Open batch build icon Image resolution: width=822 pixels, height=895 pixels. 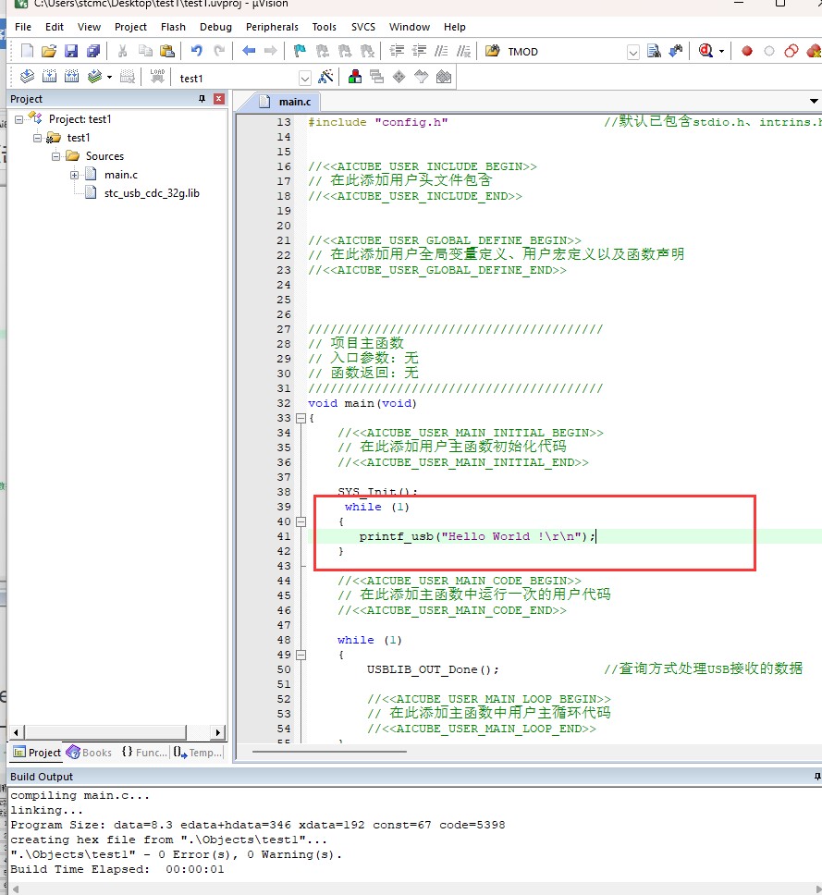pos(94,77)
